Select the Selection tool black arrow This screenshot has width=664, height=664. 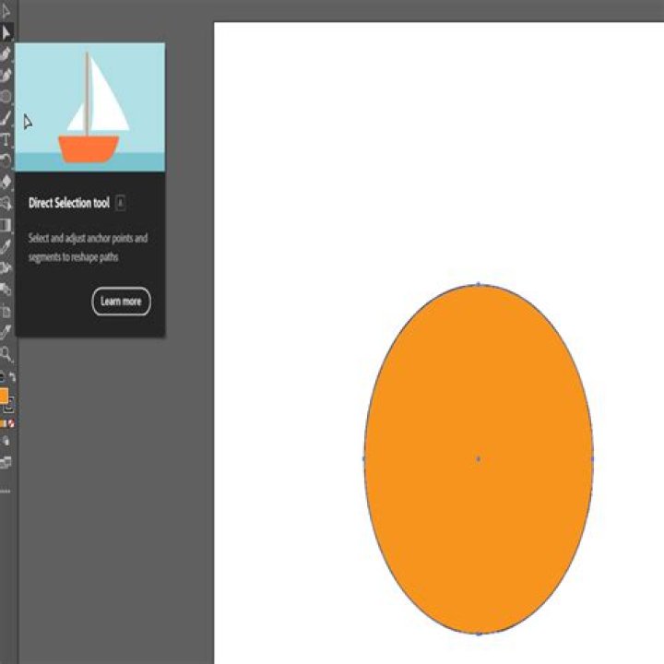[x=6, y=11]
